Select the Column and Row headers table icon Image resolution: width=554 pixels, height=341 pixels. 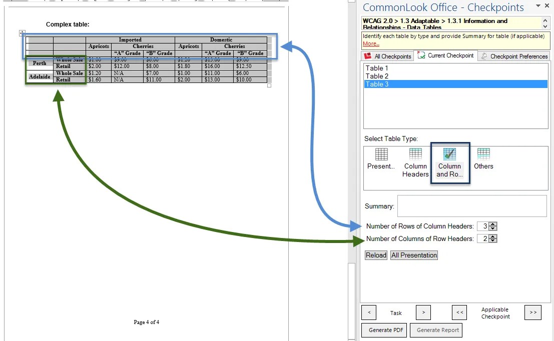449,156
